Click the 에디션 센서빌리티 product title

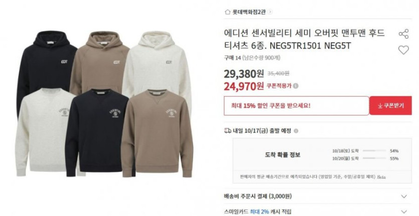coord(305,39)
